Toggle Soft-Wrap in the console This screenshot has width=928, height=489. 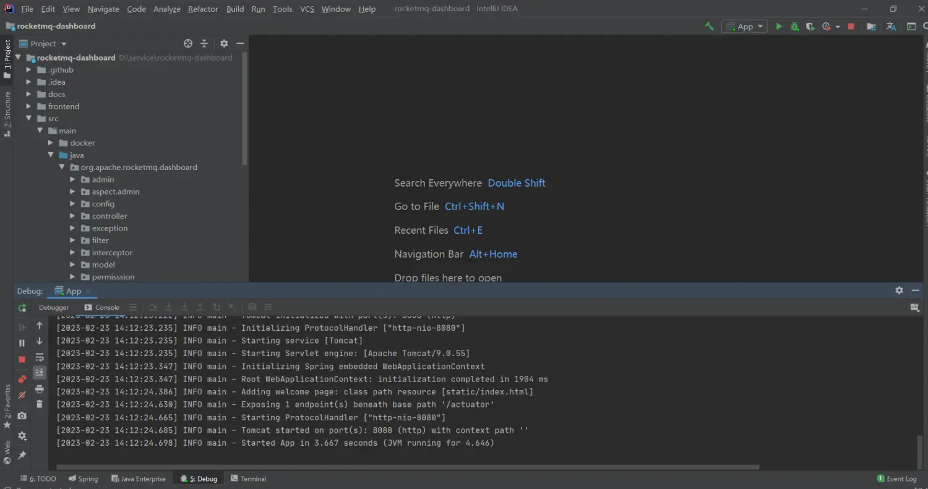click(40, 357)
